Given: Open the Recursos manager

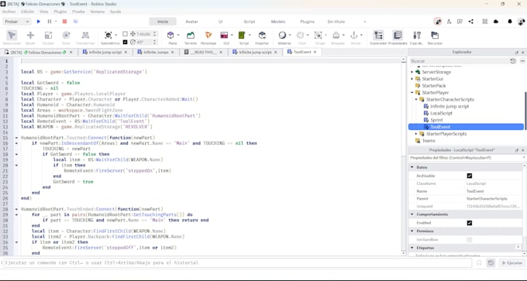Looking at the screenshot, I should (x=435, y=36).
